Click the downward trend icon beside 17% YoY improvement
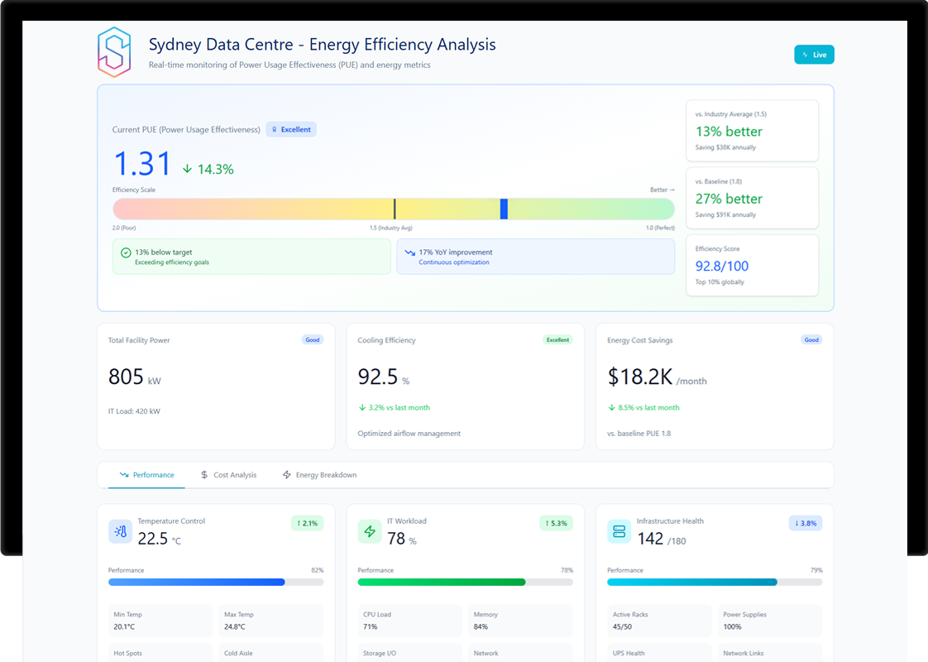Image resolution: width=928 pixels, height=662 pixels. point(409,253)
